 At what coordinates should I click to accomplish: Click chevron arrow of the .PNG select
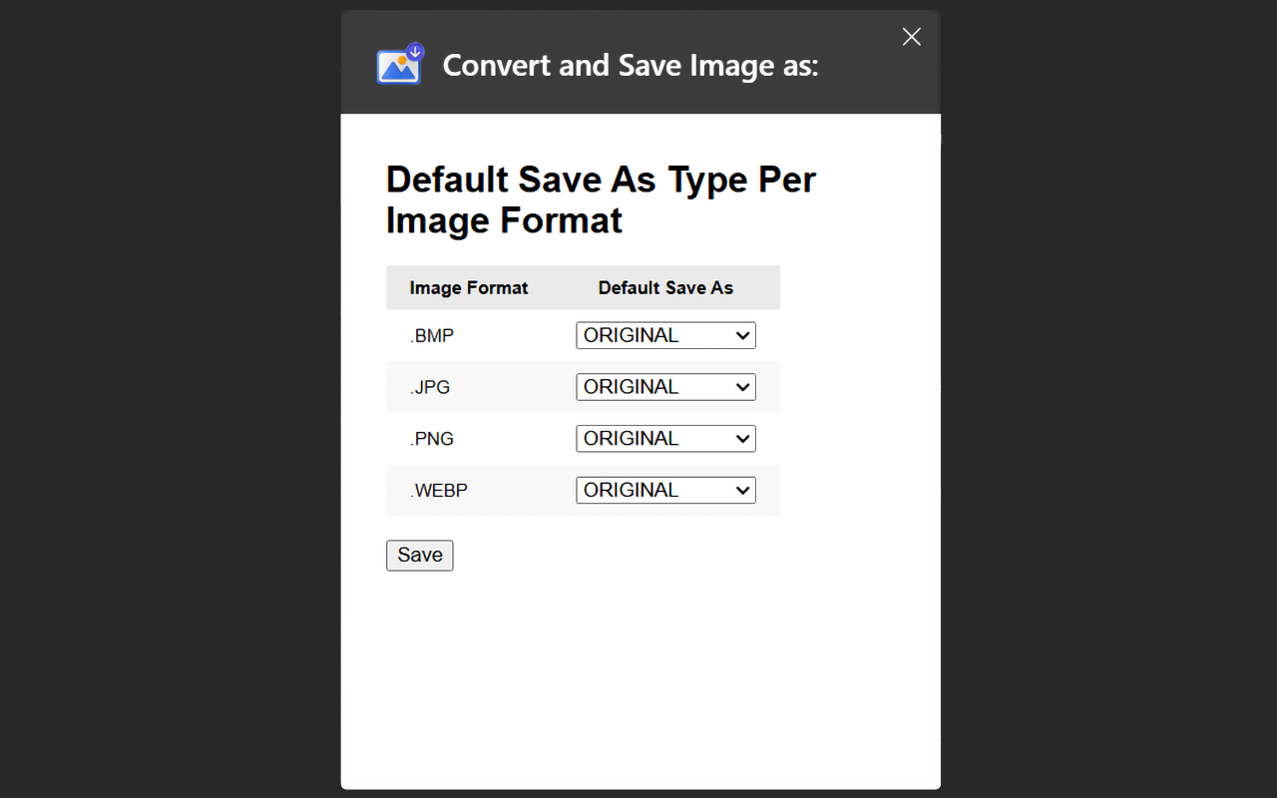(742, 439)
